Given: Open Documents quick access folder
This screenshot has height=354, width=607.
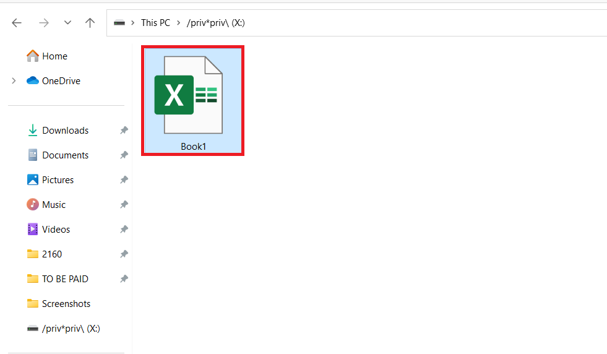Looking at the screenshot, I should (66, 155).
